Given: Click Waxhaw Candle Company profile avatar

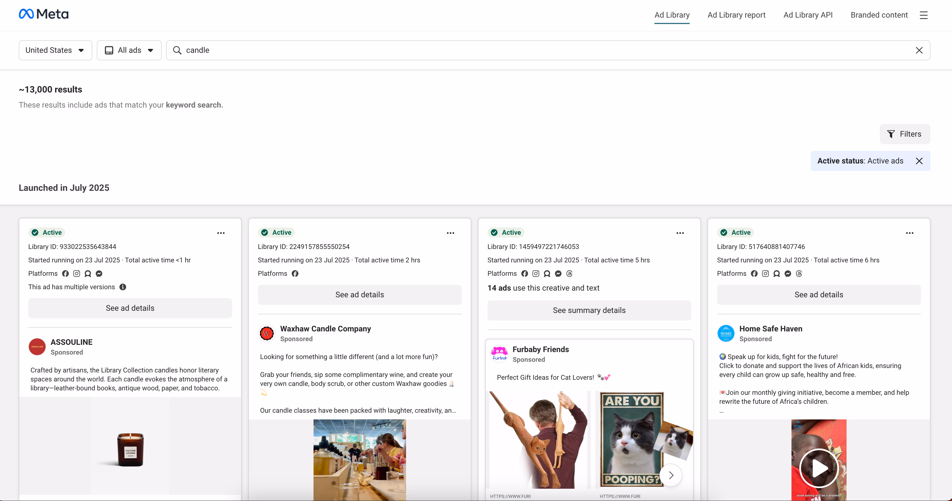Looking at the screenshot, I should (267, 333).
